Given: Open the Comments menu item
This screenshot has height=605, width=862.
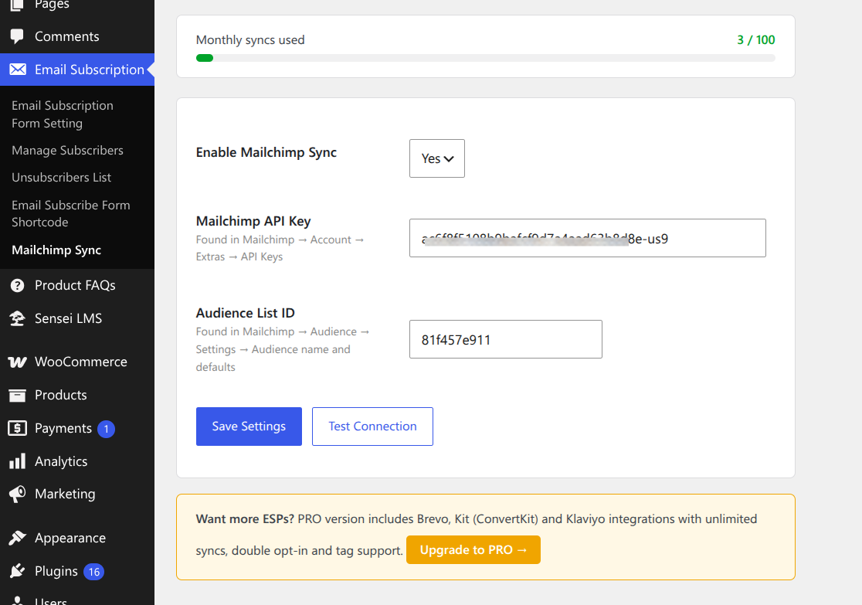Looking at the screenshot, I should [67, 36].
